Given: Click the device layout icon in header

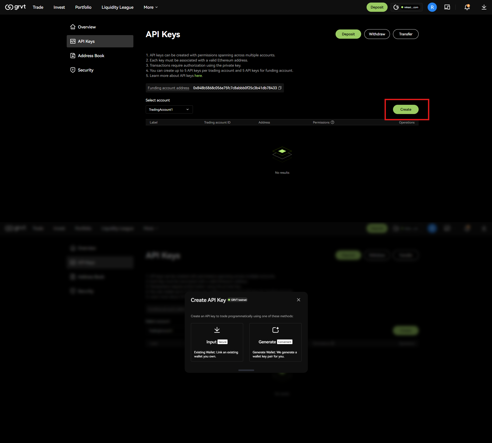Looking at the screenshot, I should click(447, 7).
